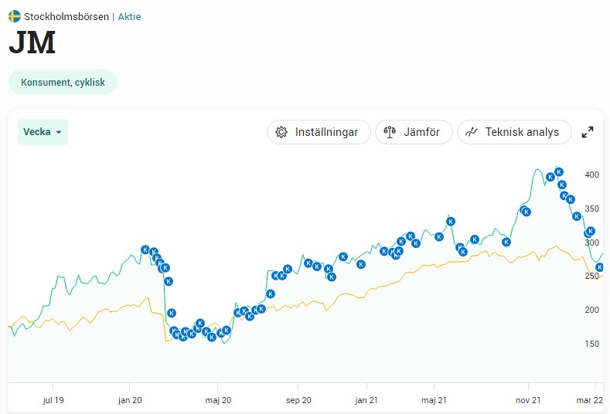Click lone K marker on dip left of nov 21
The height and width of the screenshot is (414, 610).
(x=506, y=242)
